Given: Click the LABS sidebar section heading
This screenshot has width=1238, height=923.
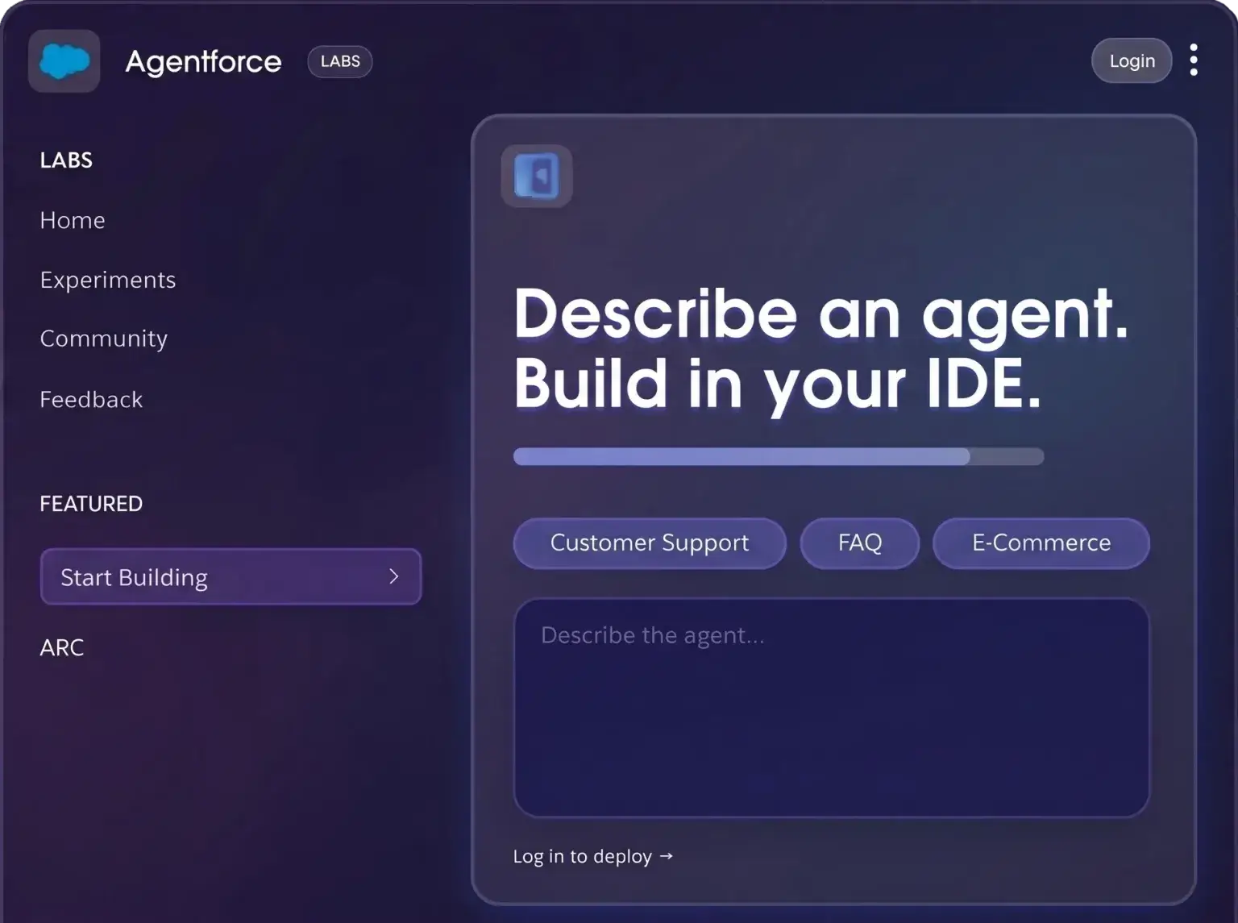Looking at the screenshot, I should click(x=66, y=160).
